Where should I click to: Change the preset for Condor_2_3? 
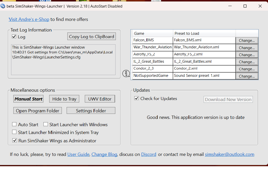coord(247,69)
